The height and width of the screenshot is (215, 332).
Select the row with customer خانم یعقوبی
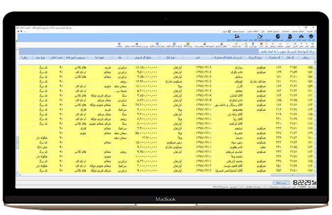(167, 147)
